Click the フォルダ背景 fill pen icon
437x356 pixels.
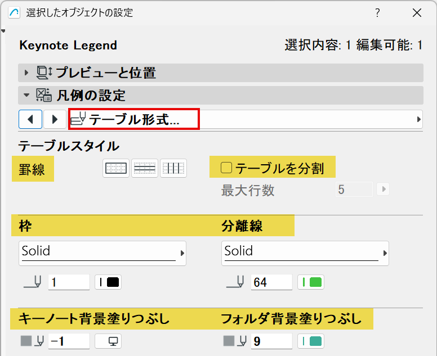tap(235, 341)
